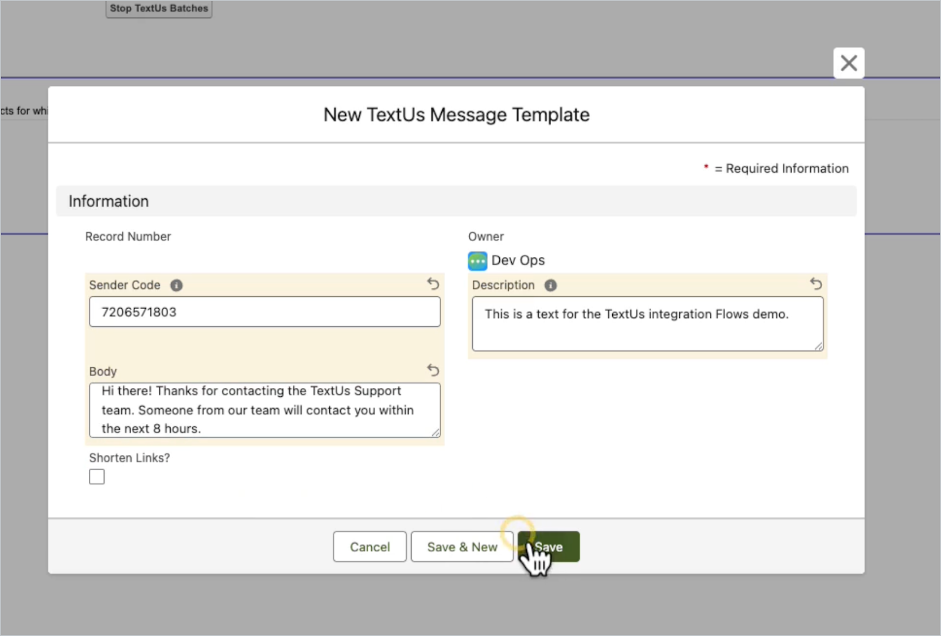Click the Body message text area
Screen dimensions: 941x636
click(265, 410)
